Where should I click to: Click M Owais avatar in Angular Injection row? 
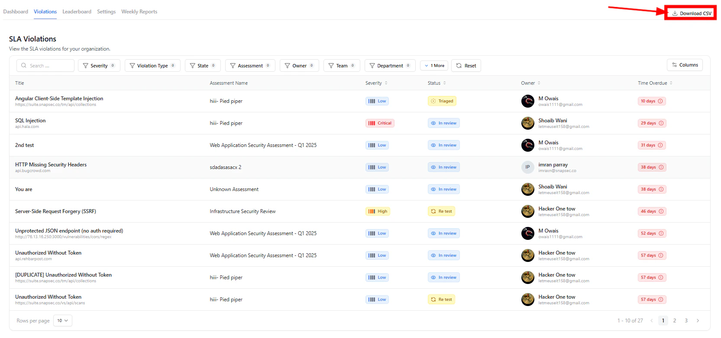[x=527, y=101]
